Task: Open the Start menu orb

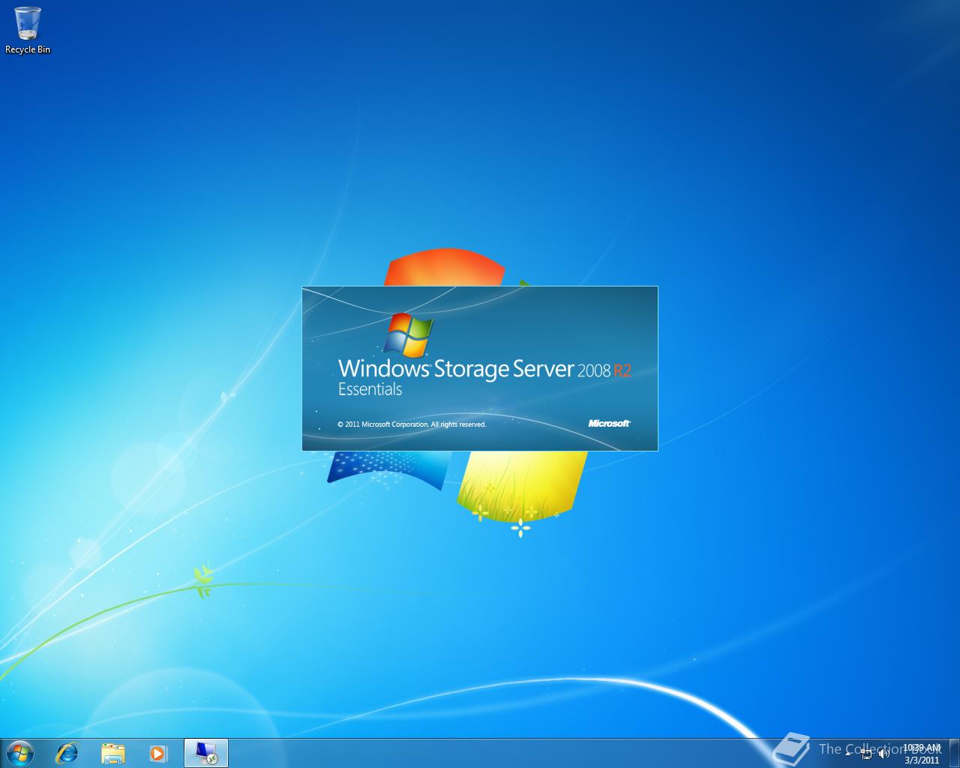Action: (19, 753)
